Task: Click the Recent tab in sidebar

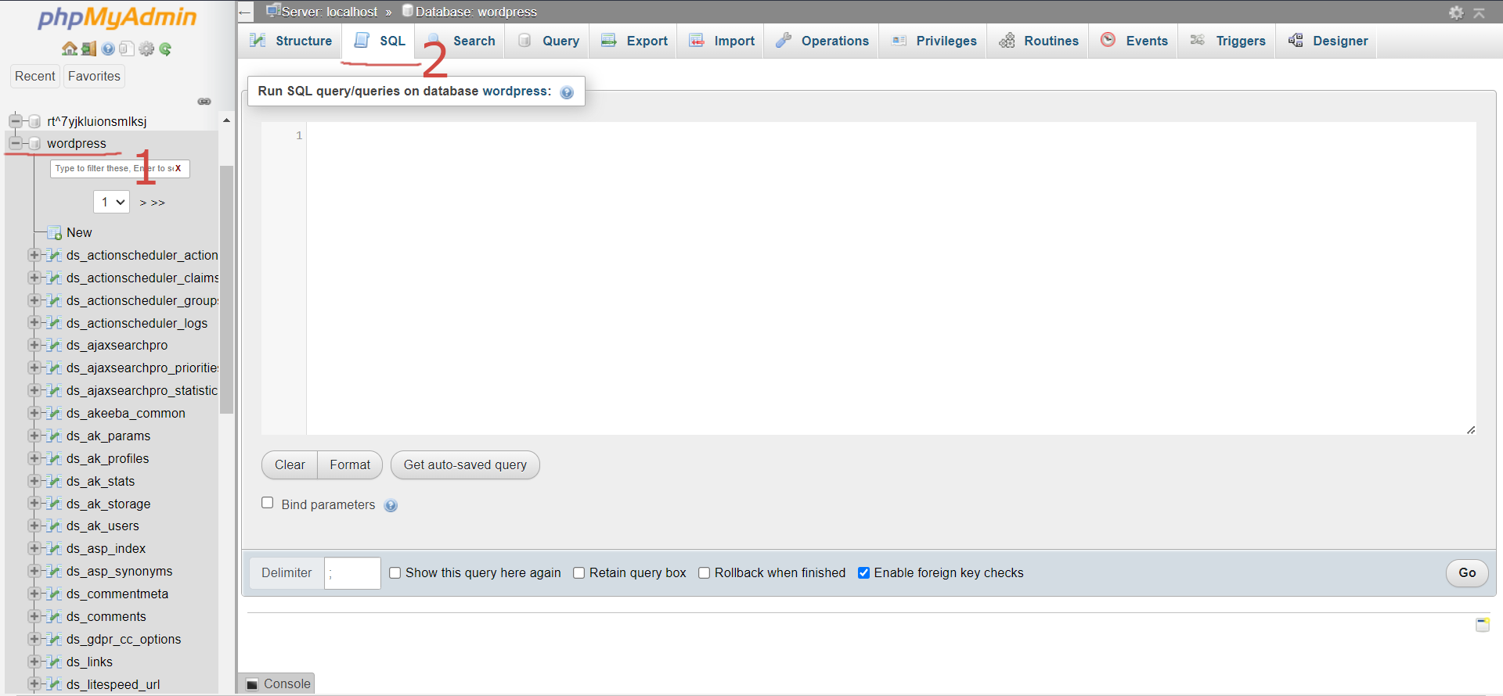Action: point(35,76)
